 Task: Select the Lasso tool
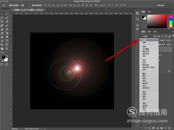click(2, 18)
